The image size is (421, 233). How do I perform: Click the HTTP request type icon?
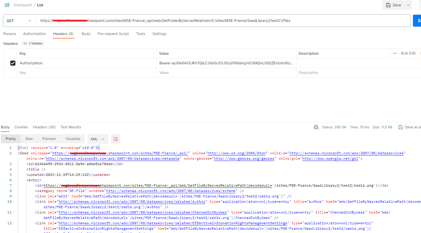[7, 5]
